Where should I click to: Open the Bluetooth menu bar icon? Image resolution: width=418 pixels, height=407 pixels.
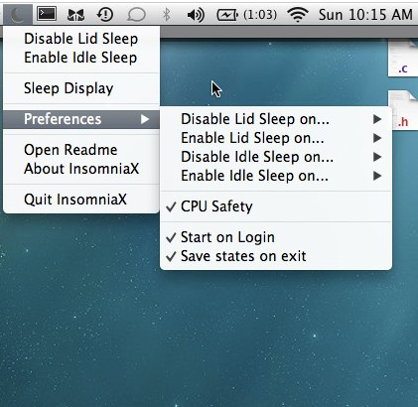click(166, 15)
